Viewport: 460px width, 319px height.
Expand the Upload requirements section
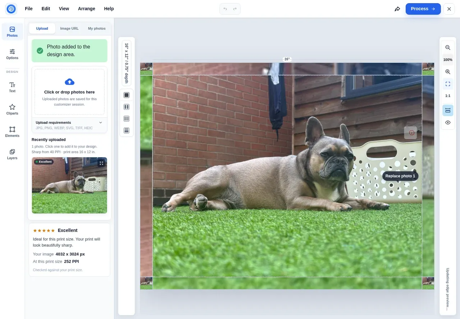pos(69,125)
